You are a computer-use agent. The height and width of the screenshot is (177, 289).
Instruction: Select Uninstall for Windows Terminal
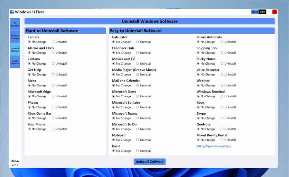click(x=228, y=96)
